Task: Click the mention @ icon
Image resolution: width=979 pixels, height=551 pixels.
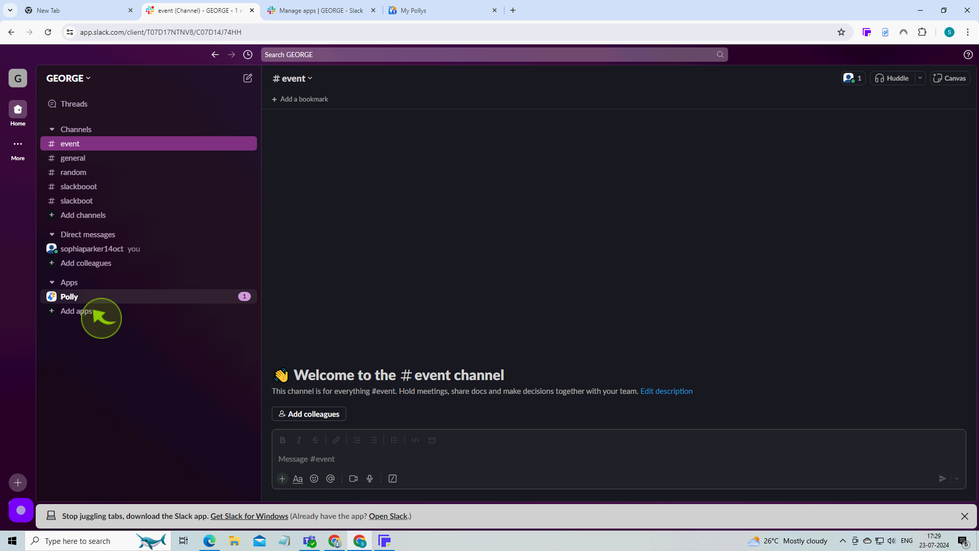Action: (330, 479)
